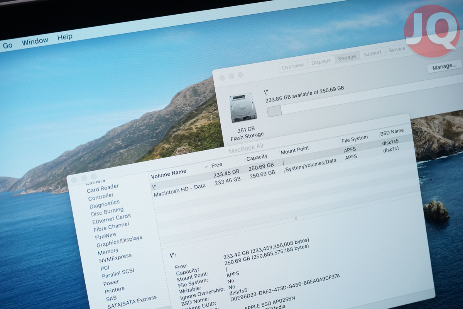This screenshot has height=309, width=463.
Task: Sort by the Capacity column header
Action: coord(257,157)
